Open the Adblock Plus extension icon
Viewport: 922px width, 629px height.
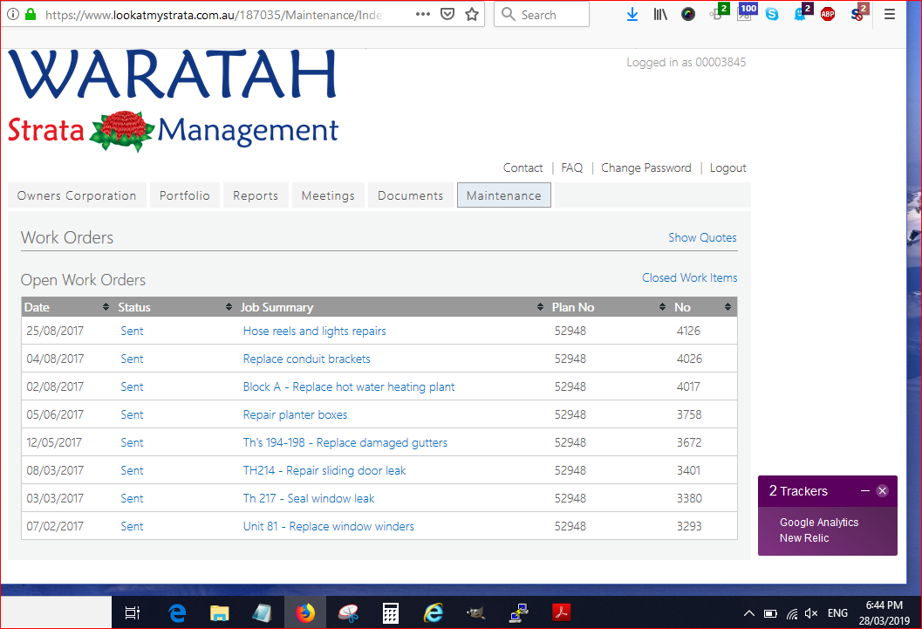pos(827,14)
